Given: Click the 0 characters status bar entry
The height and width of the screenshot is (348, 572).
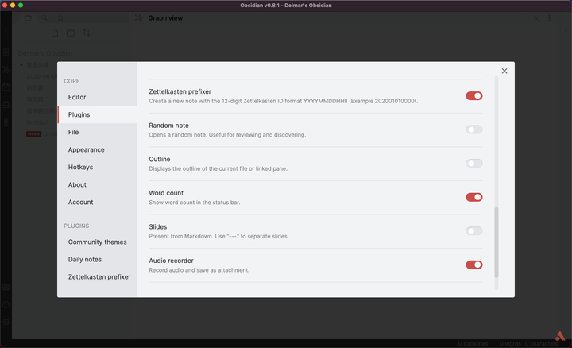Looking at the screenshot, I should pyautogui.click(x=541, y=343).
